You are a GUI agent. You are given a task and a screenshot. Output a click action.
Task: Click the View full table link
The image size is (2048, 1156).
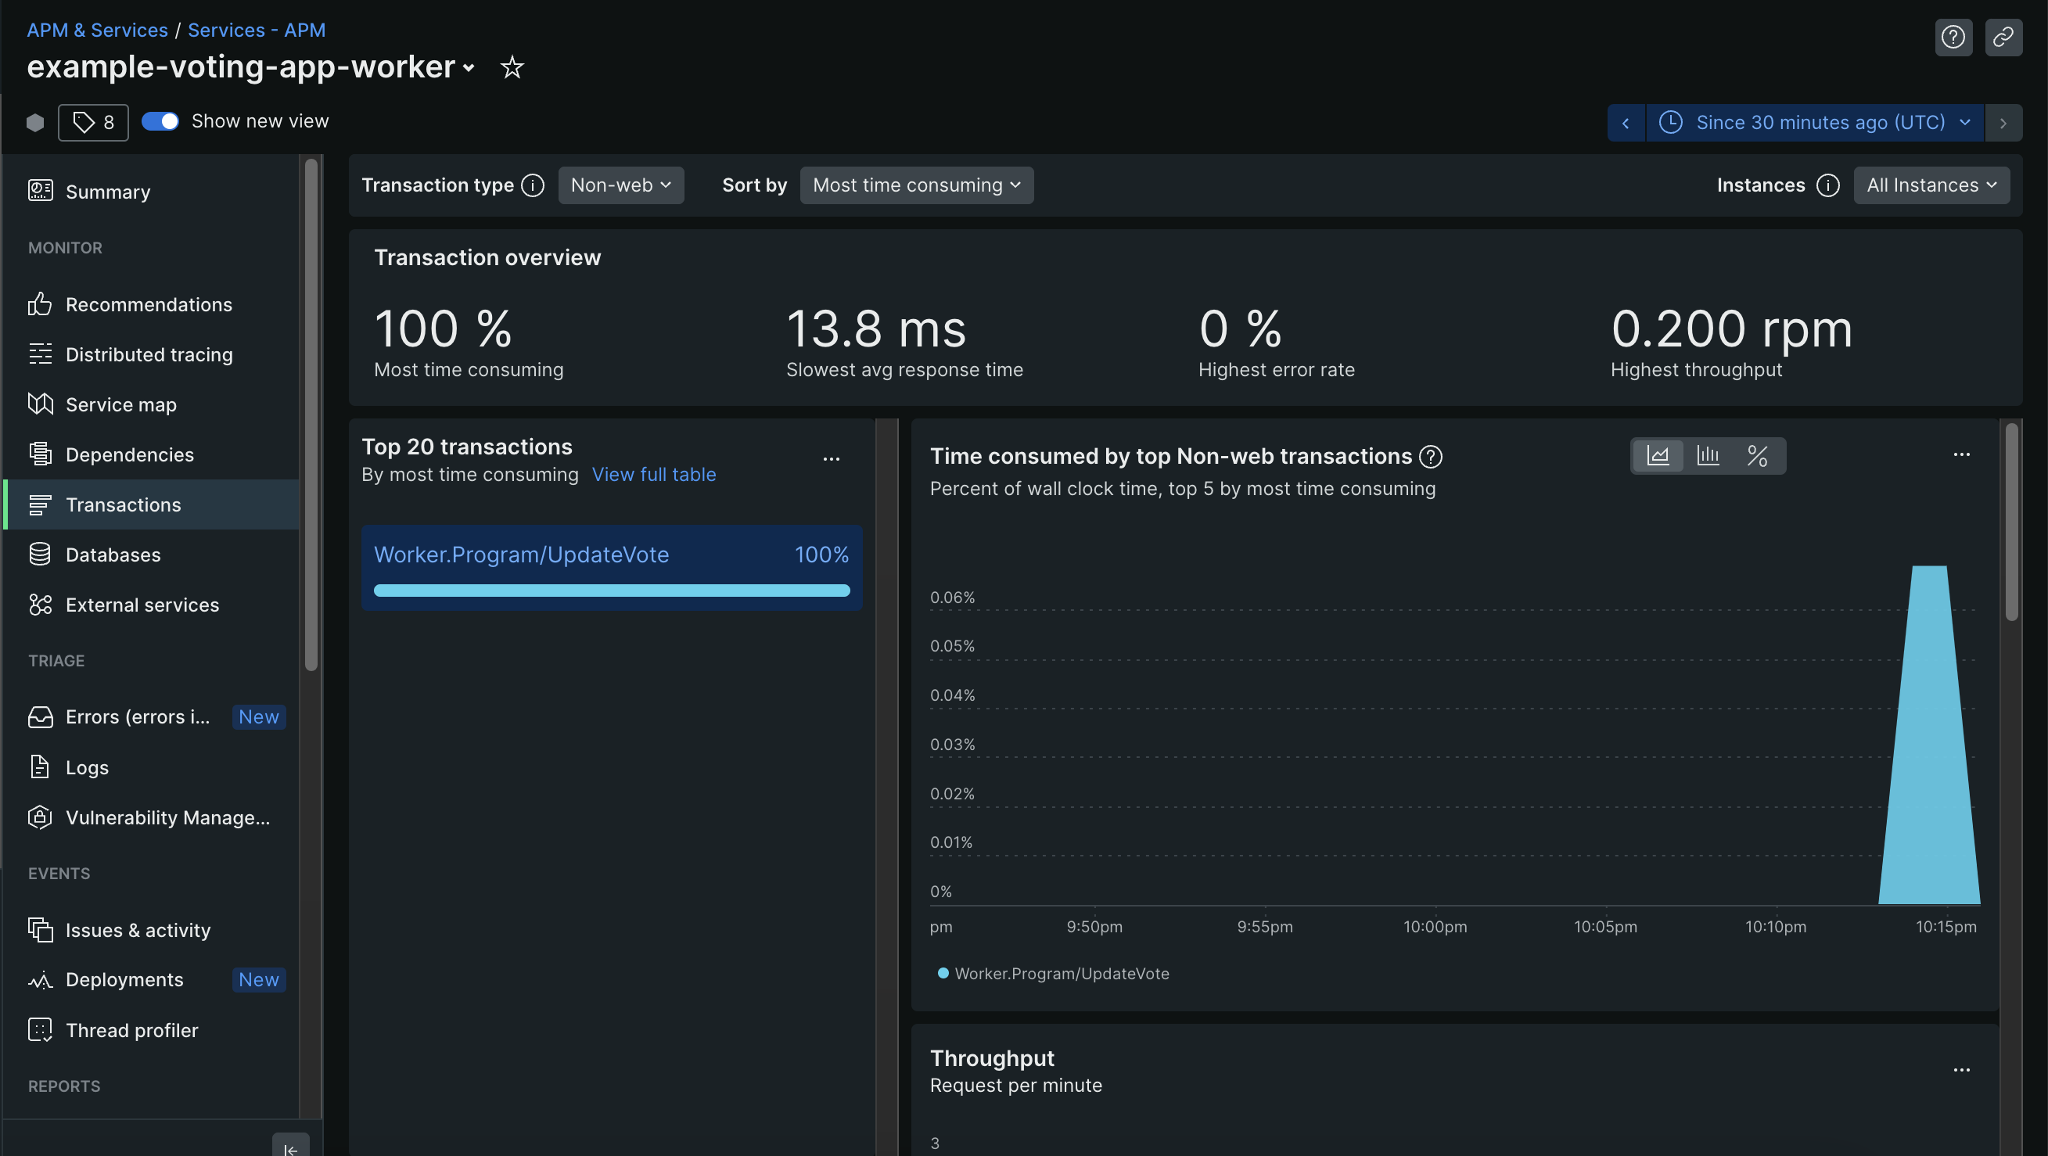coord(652,475)
